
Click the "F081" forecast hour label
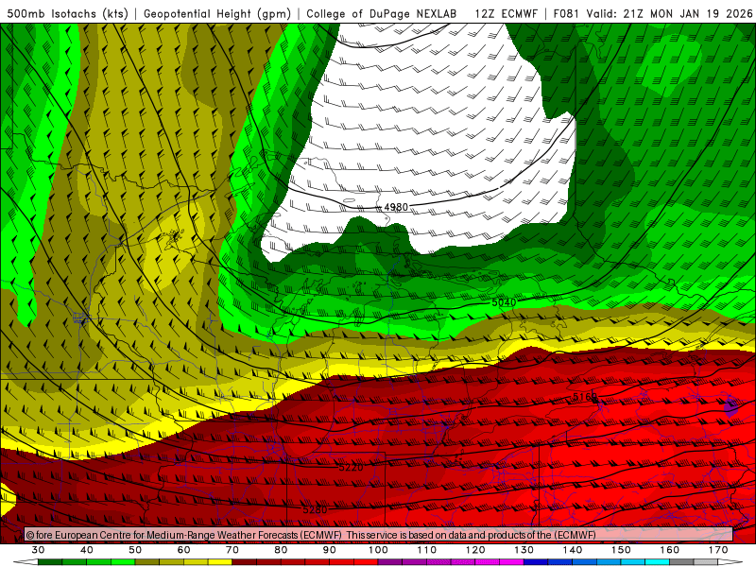point(566,13)
